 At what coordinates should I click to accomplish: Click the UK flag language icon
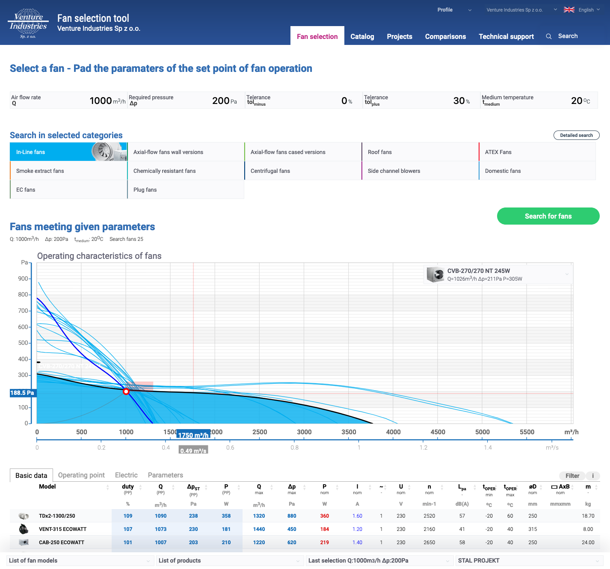(x=569, y=10)
